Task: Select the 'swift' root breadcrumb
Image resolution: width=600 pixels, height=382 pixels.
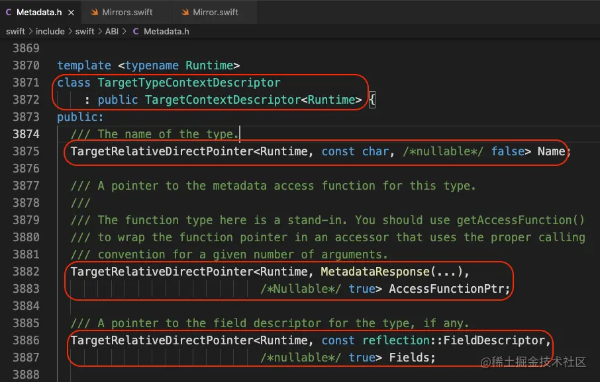Action: 15,31
